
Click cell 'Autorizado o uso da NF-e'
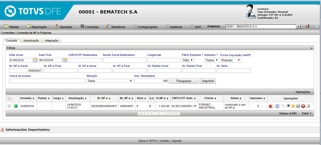coord(236,106)
